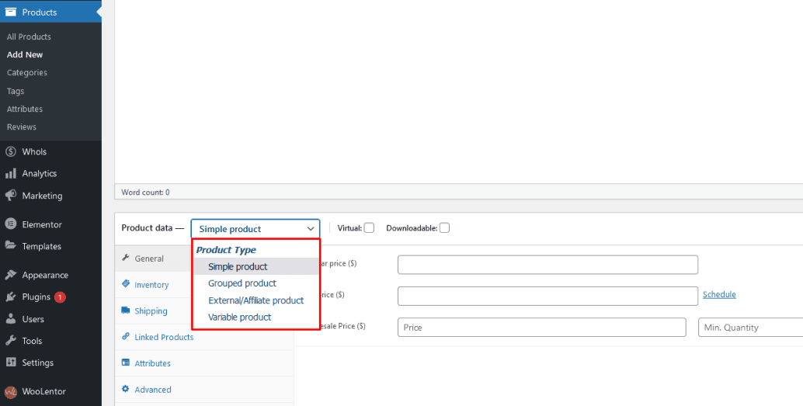Viewport: 803px width, 406px height.
Task: Click the Advanced gear icon
Action: click(126, 389)
